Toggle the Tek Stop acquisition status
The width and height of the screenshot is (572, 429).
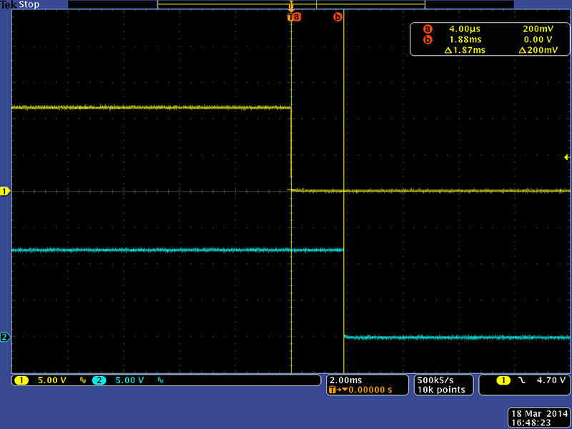pyautogui.click(x=21, y=5)
